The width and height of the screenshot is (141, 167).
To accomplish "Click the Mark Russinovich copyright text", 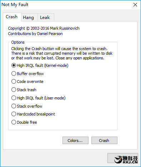I will point(44,28).
